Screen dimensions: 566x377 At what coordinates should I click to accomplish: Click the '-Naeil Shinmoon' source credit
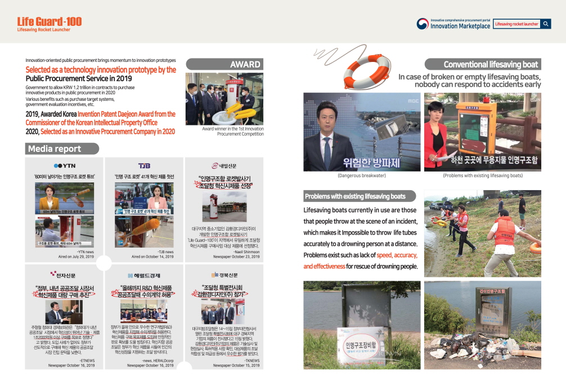tap(246, 252)
